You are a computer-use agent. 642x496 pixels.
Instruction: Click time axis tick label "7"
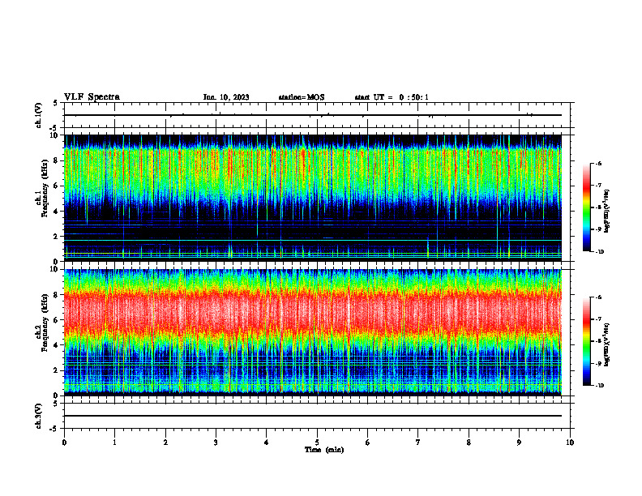418,443
